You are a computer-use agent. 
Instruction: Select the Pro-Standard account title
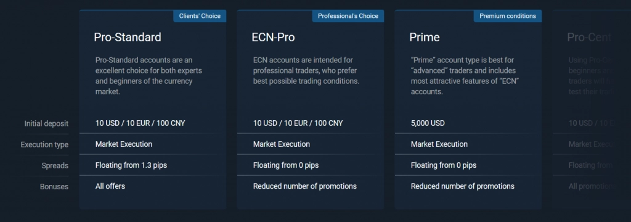coord(127,37)
